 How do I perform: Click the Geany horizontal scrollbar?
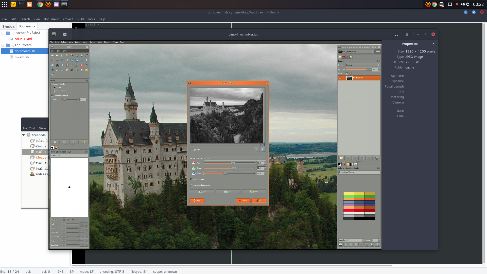point(232,266)
